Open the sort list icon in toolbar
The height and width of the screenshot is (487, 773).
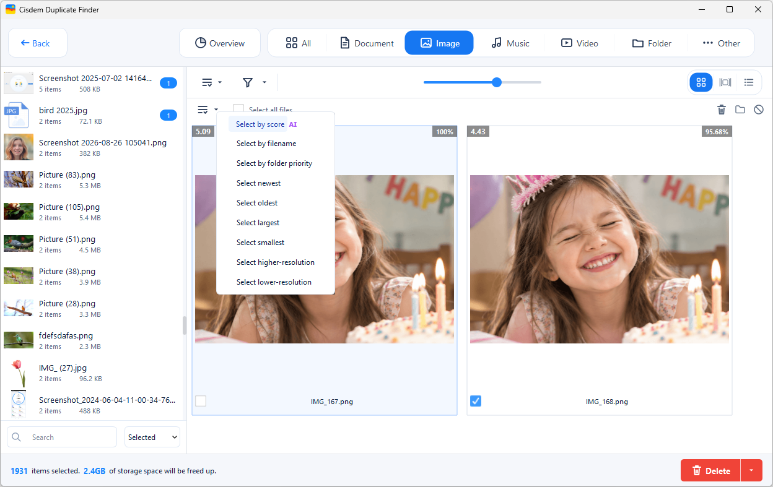[212, 82]
